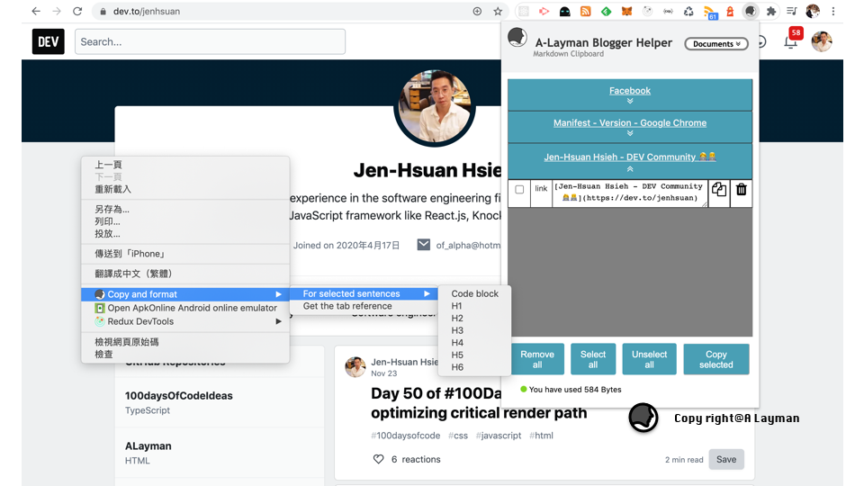This screenshot has width=864, height=486.
Task: Open the A-Layman extension icon in toolbar
Action: [751, 11]
